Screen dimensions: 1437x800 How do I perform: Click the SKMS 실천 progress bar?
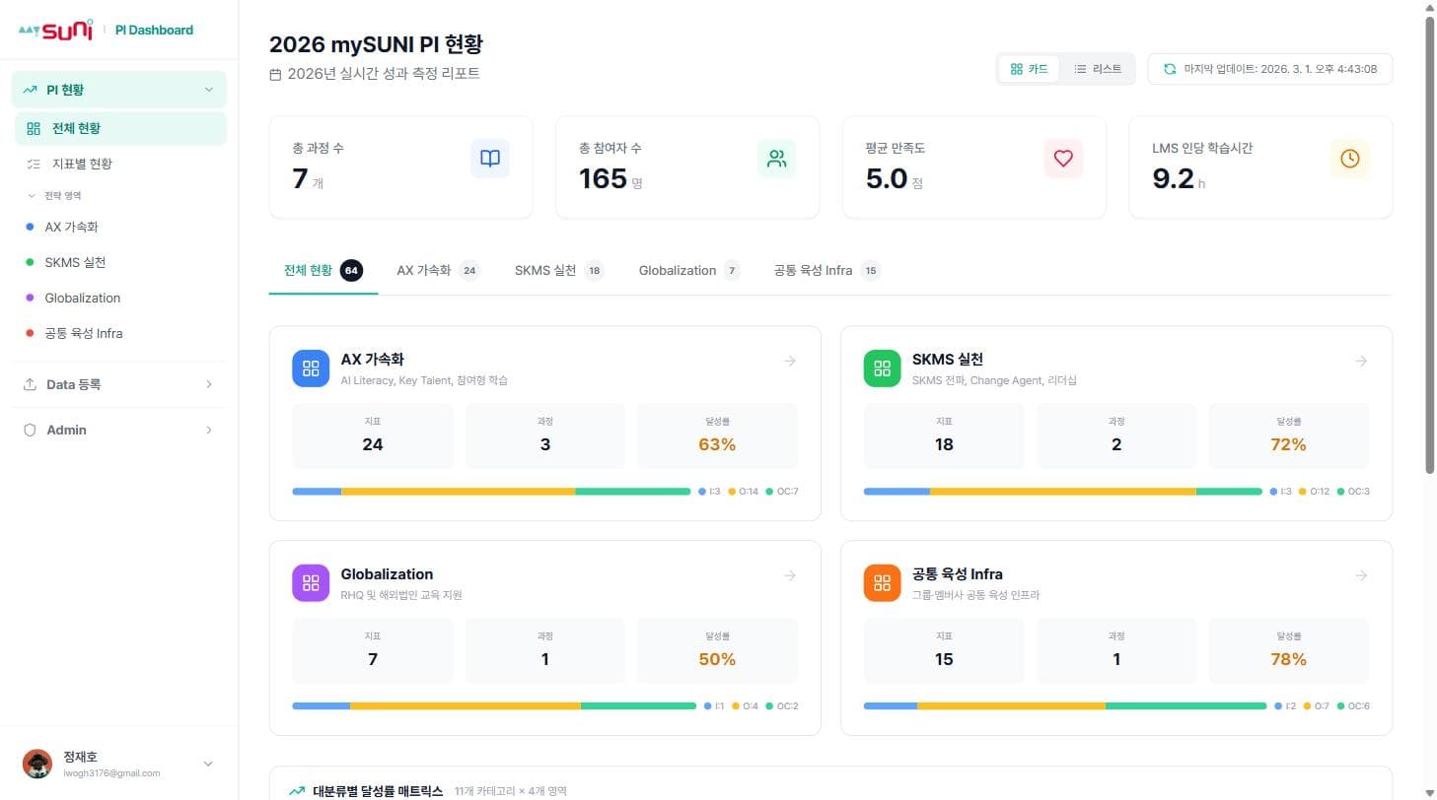[x=1062, y=491]
